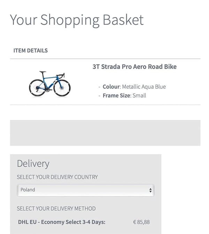This screenshot has height=234, width=209.
Task: Click the blue road bike thumbnail
Action: tap(50, 84)
